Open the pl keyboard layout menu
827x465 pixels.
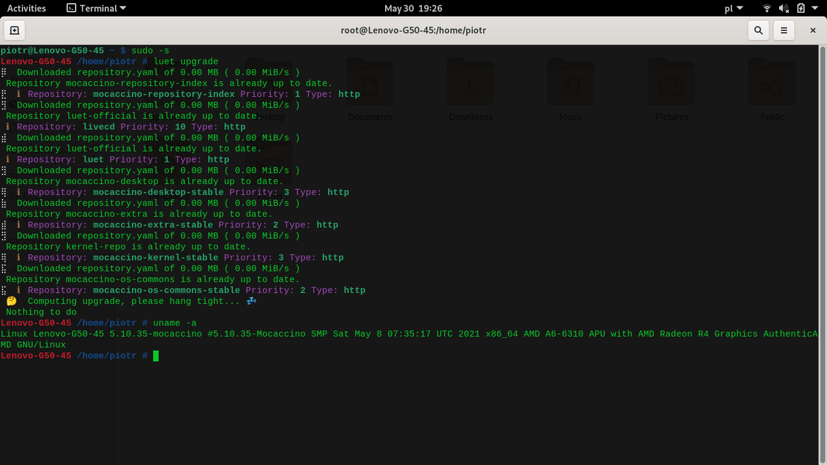[733, 8]
